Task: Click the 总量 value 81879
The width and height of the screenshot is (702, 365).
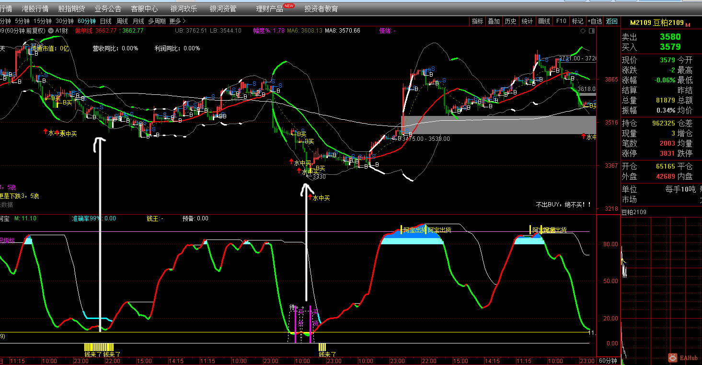Action: (666, 100)
